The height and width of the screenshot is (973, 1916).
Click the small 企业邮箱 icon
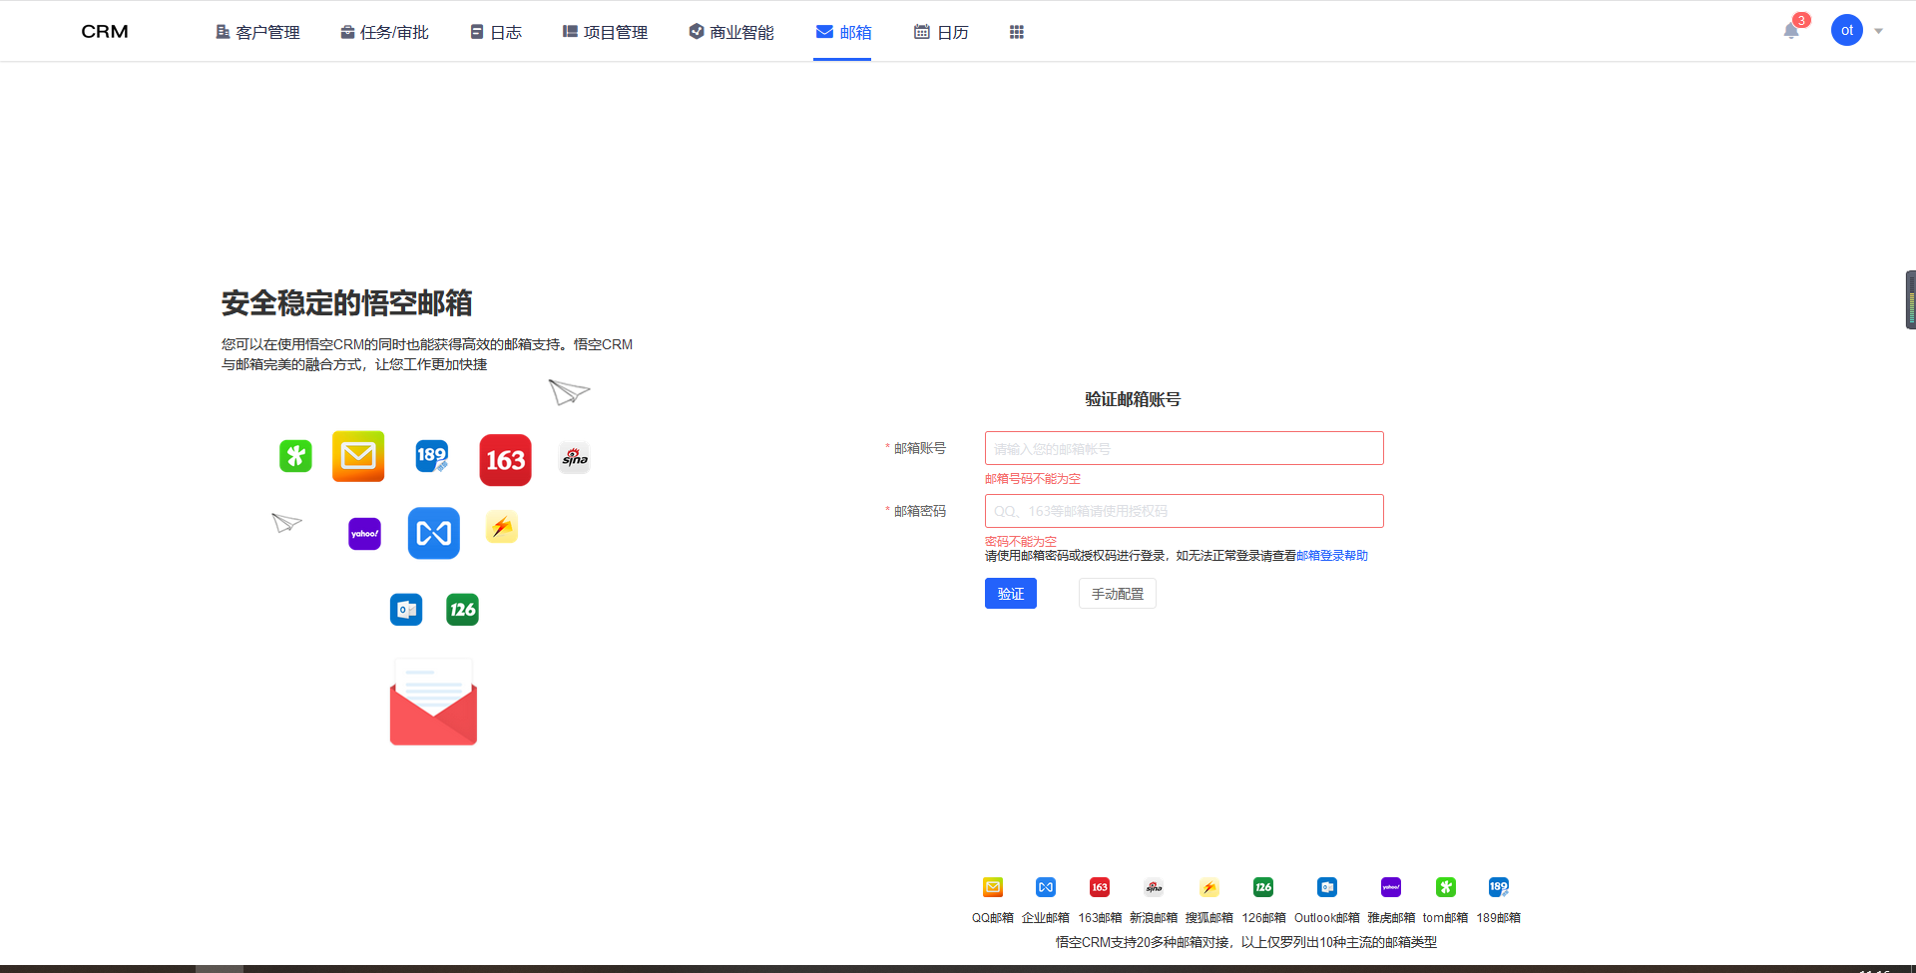tap(1046, 887)
